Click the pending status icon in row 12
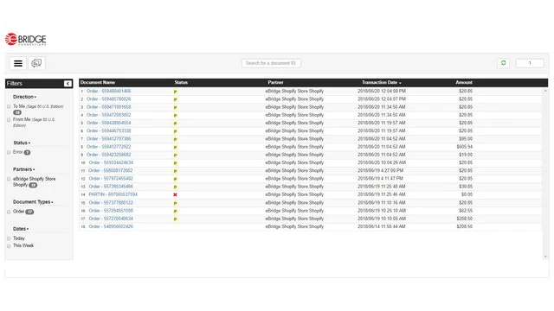Image resolution: width=554 pixels, height=311 pixels. pos(175,179)
